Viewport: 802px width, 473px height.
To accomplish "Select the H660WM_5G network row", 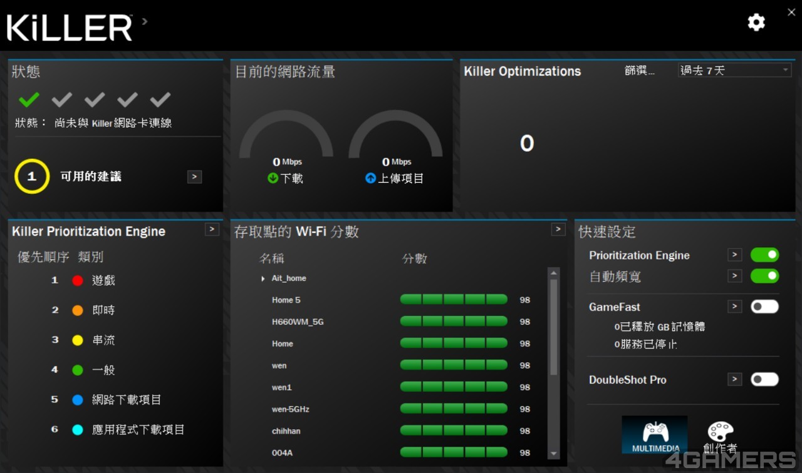I will 401,322.
